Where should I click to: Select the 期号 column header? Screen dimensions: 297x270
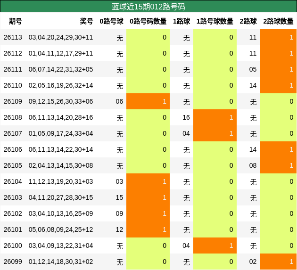pyautogui.click(x=16, y=21)
